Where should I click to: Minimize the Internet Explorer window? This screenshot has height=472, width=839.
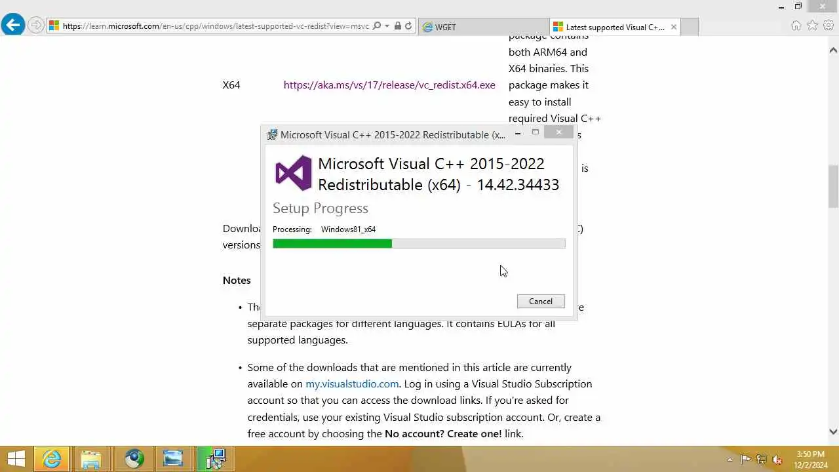(x=781, y=7)
